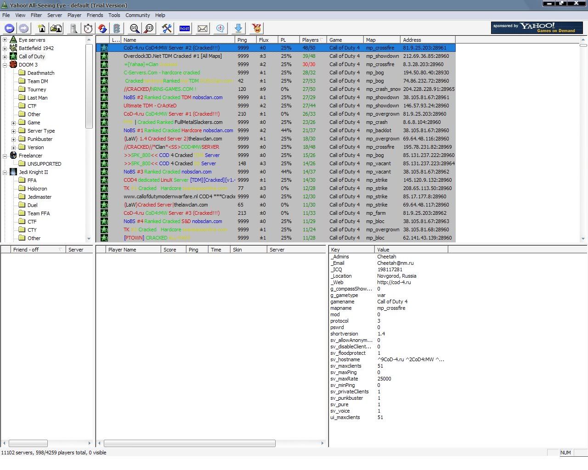Screen dimensions: 588x470
Task: Expand the Battlefield 1942 tree node
Action: coord(5,48)
